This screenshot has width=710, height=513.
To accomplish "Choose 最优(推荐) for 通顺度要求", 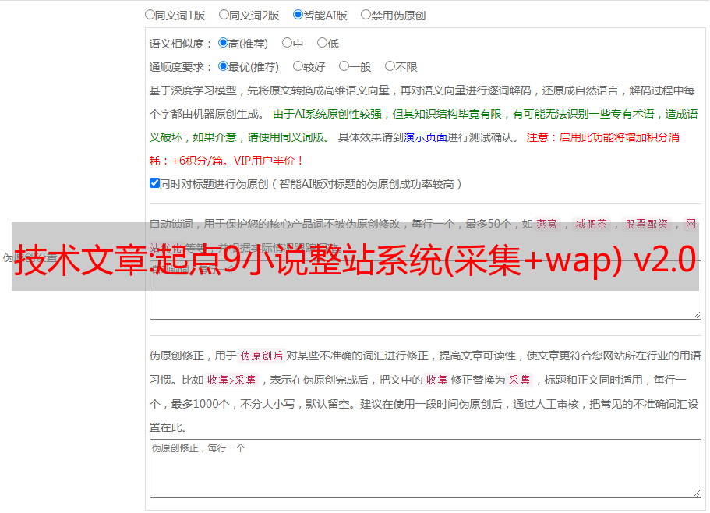I will pyautogui.click(x=223, y=66).
